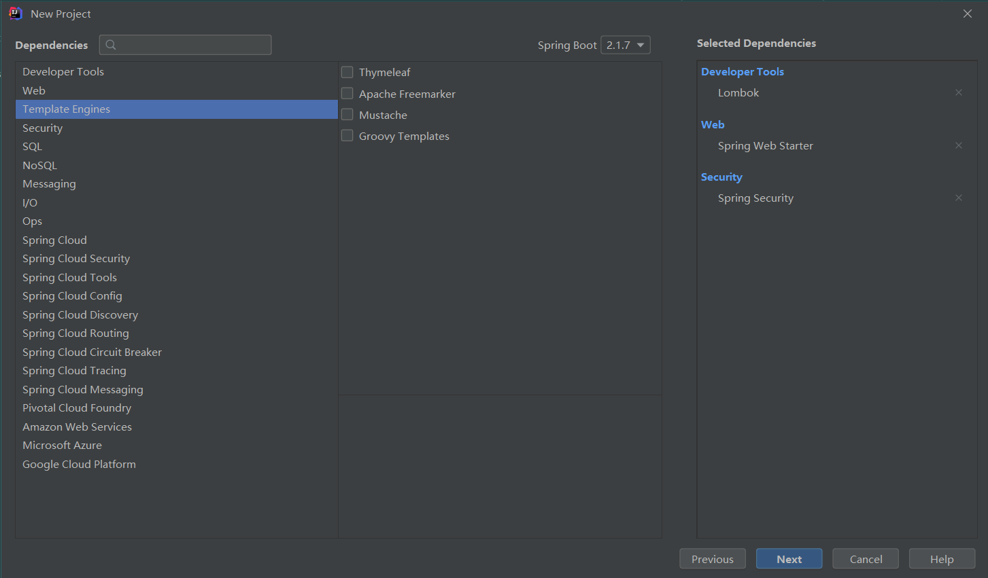Open Help for this dialog
Image resolution: width=988 pixels, height=578 pixels.
pyautogui.click(x=942, y=559)
